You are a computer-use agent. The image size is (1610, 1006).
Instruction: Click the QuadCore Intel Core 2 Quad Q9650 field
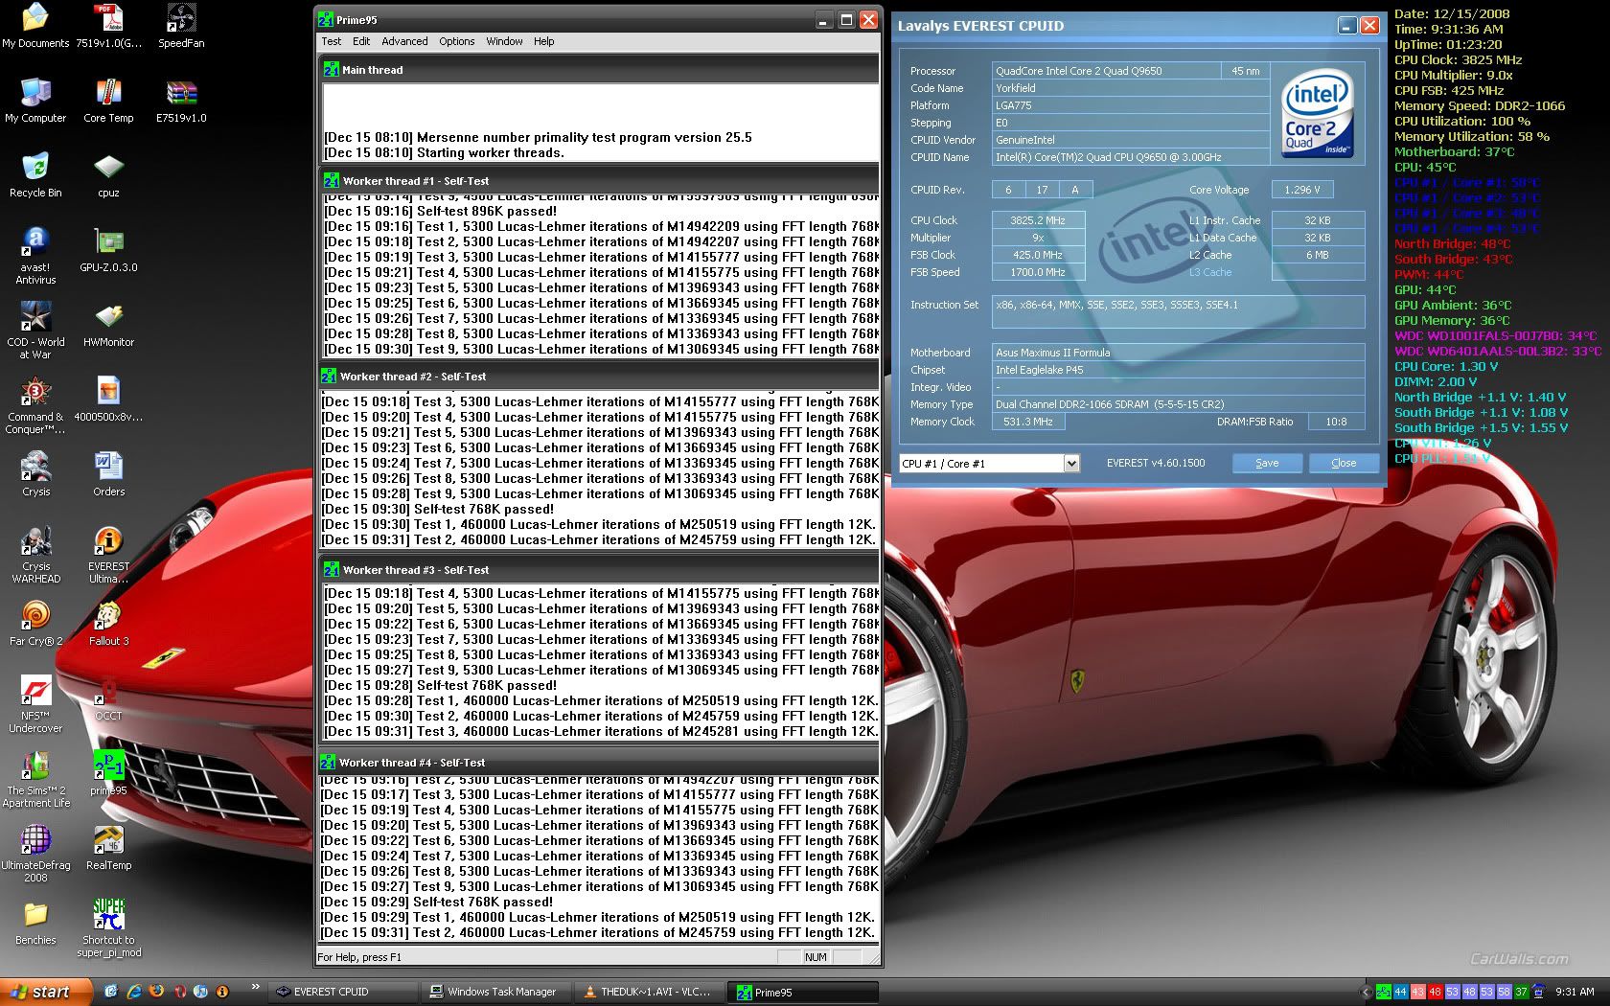[x=1105, y=71]
